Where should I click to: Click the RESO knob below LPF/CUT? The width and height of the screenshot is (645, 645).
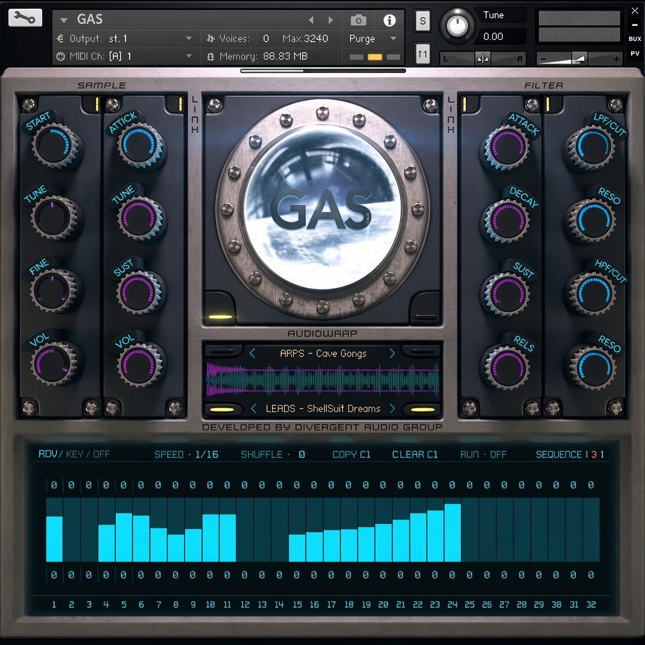(x=592, y=220)
